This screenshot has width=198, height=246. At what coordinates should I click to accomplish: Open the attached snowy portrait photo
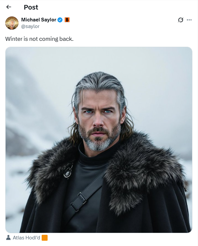99,140
